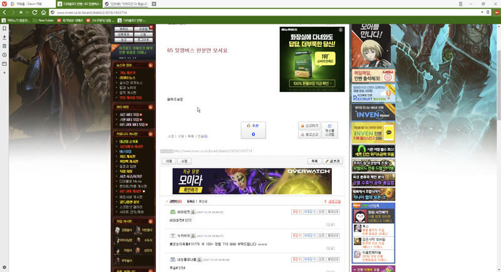Open the INVEN Global banner

(x=373, y=112)
